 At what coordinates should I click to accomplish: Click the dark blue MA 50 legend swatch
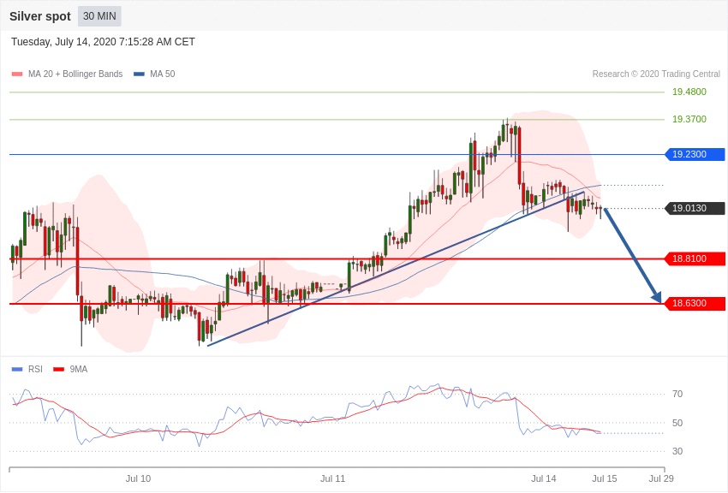[x=139, y=74]
